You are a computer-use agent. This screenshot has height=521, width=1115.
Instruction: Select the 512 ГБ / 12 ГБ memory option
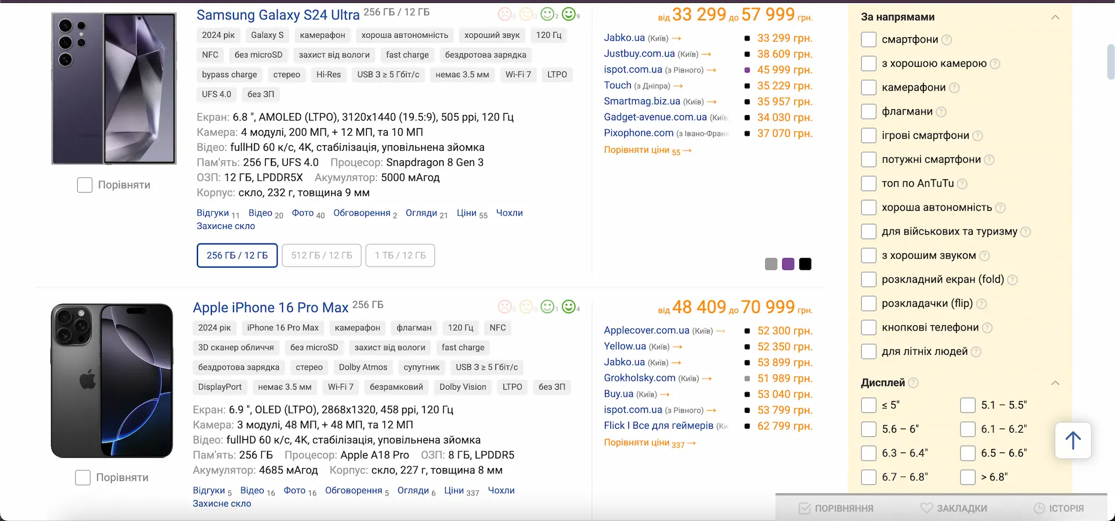point(322,256)
